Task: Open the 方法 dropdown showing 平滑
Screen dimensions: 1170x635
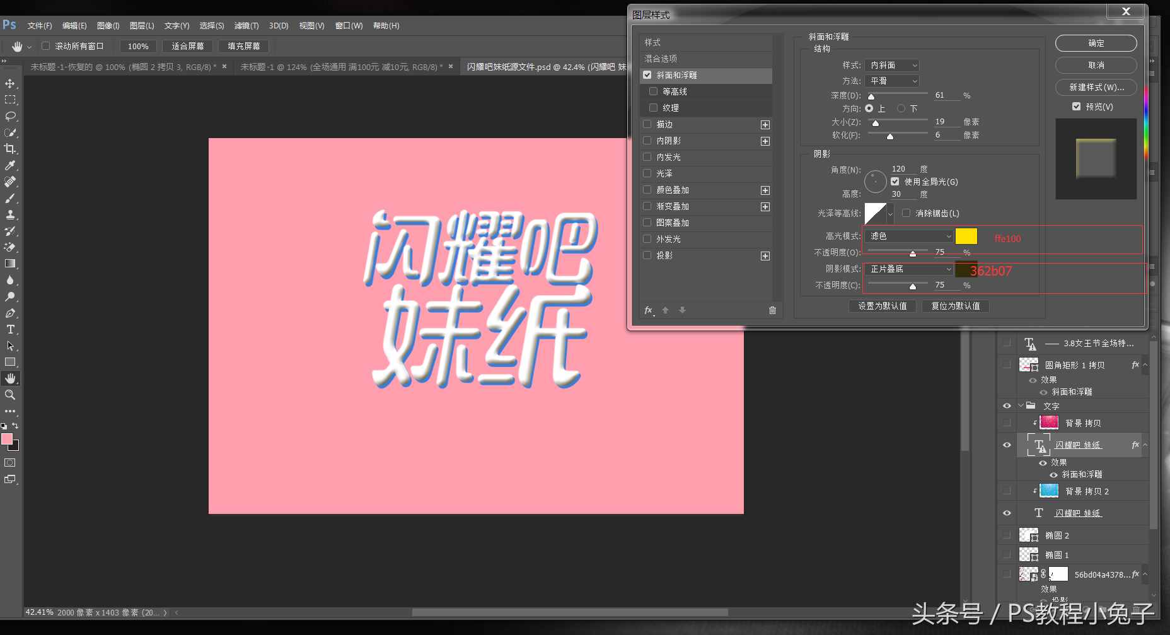Action: pos(891,80)
